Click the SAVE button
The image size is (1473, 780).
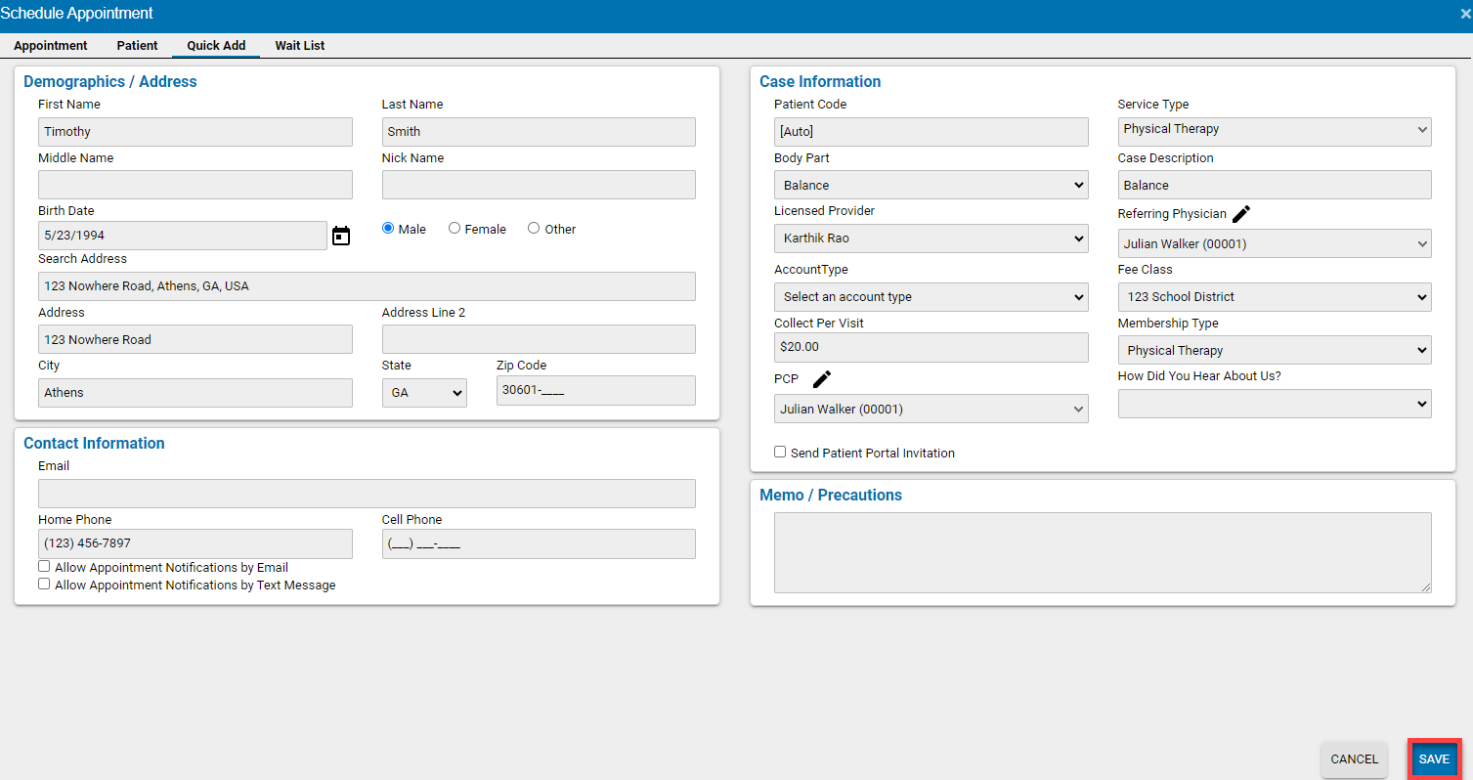1434,758
